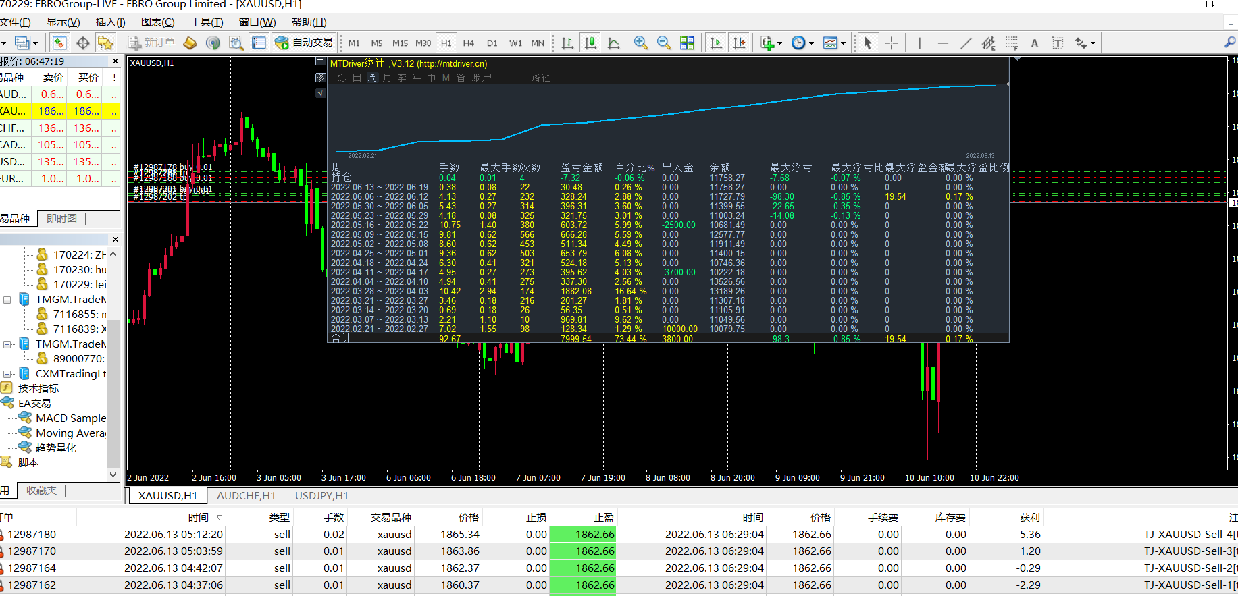Image resolution: width=1238 pixels, height=596 pixels.
Task: Click the zoom in magnifier icon
Action: [x=640, y=43]
